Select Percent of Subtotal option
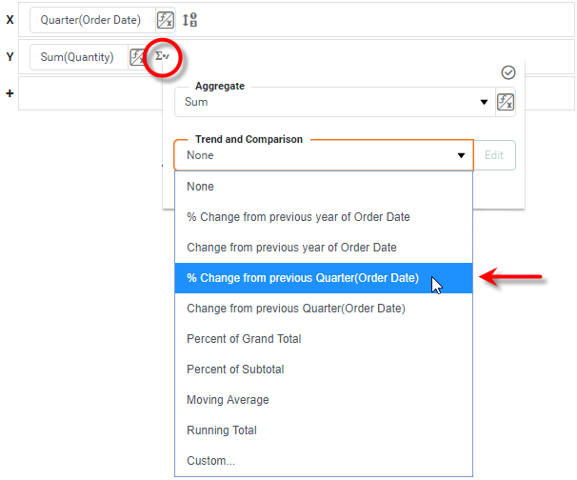The height and width of the screenshot is (480, 577). pos(235,370)
